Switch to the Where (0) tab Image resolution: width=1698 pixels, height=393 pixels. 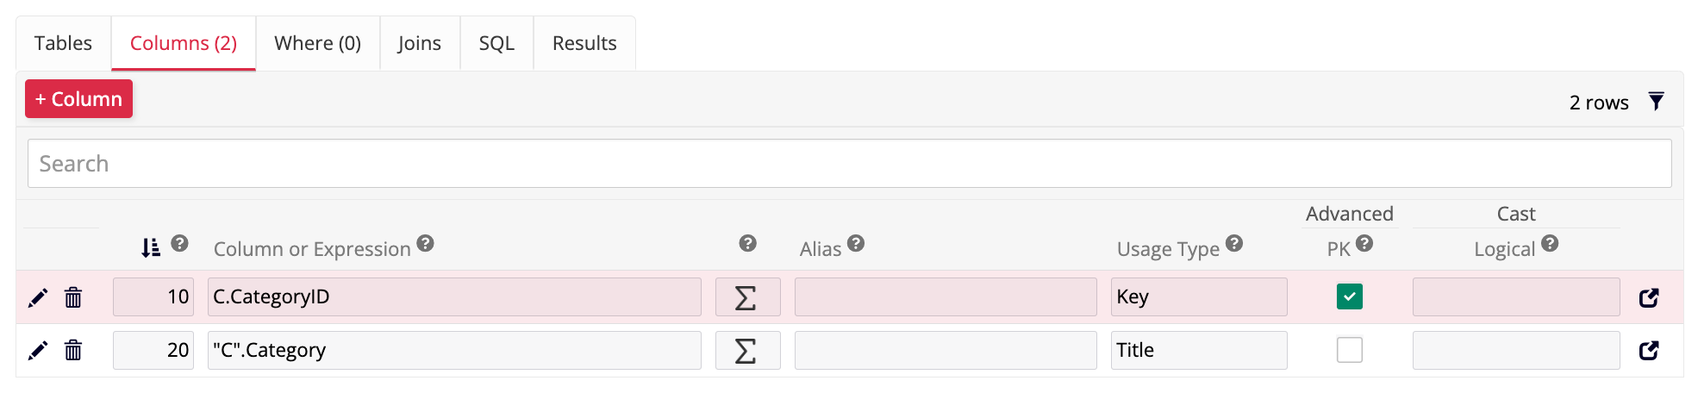tap(317, 43)
